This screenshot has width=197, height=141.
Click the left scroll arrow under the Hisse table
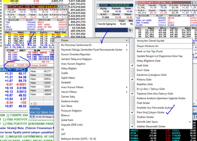pyautogui.click(x=32, y=104)
